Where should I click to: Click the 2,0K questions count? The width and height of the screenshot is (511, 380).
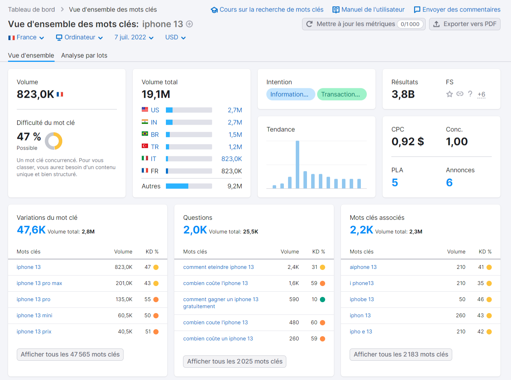tap(195, 230)
